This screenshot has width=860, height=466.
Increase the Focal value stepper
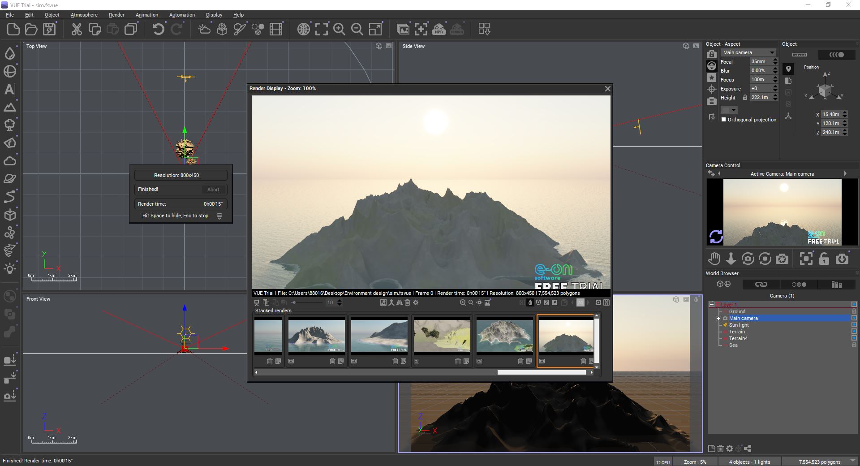coord(775,60)
